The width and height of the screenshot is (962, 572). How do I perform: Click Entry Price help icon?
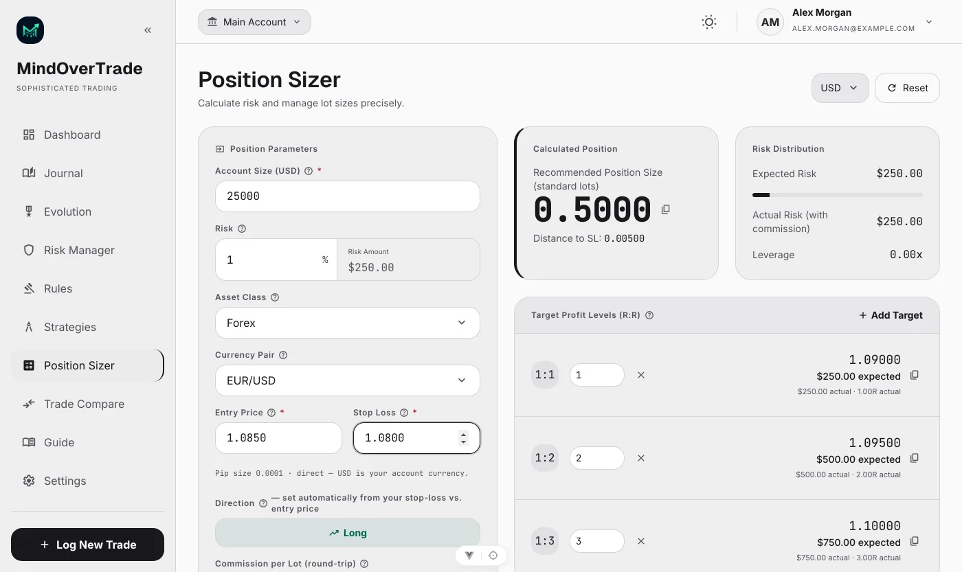271,413
